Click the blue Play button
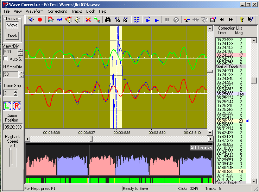Viewport: 259px width, 192px height. tap(157, 20)
